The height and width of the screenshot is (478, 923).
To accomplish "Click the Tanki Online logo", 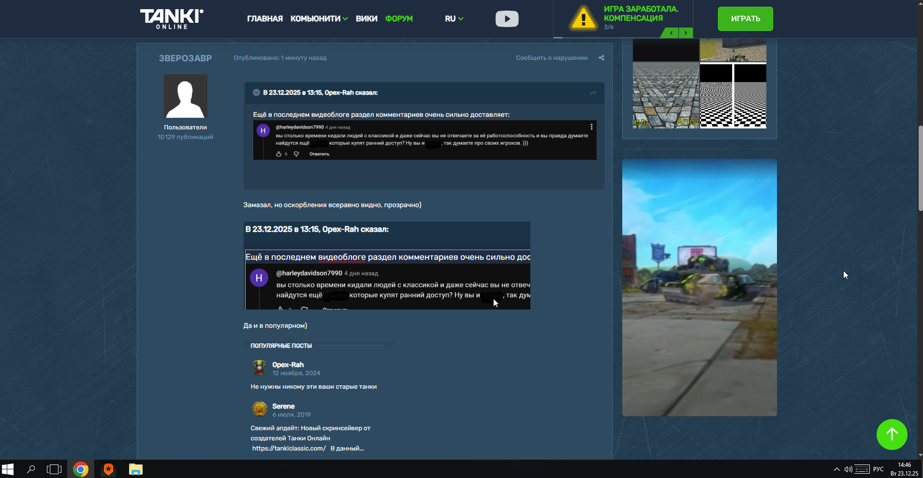I will click(172, 19).
